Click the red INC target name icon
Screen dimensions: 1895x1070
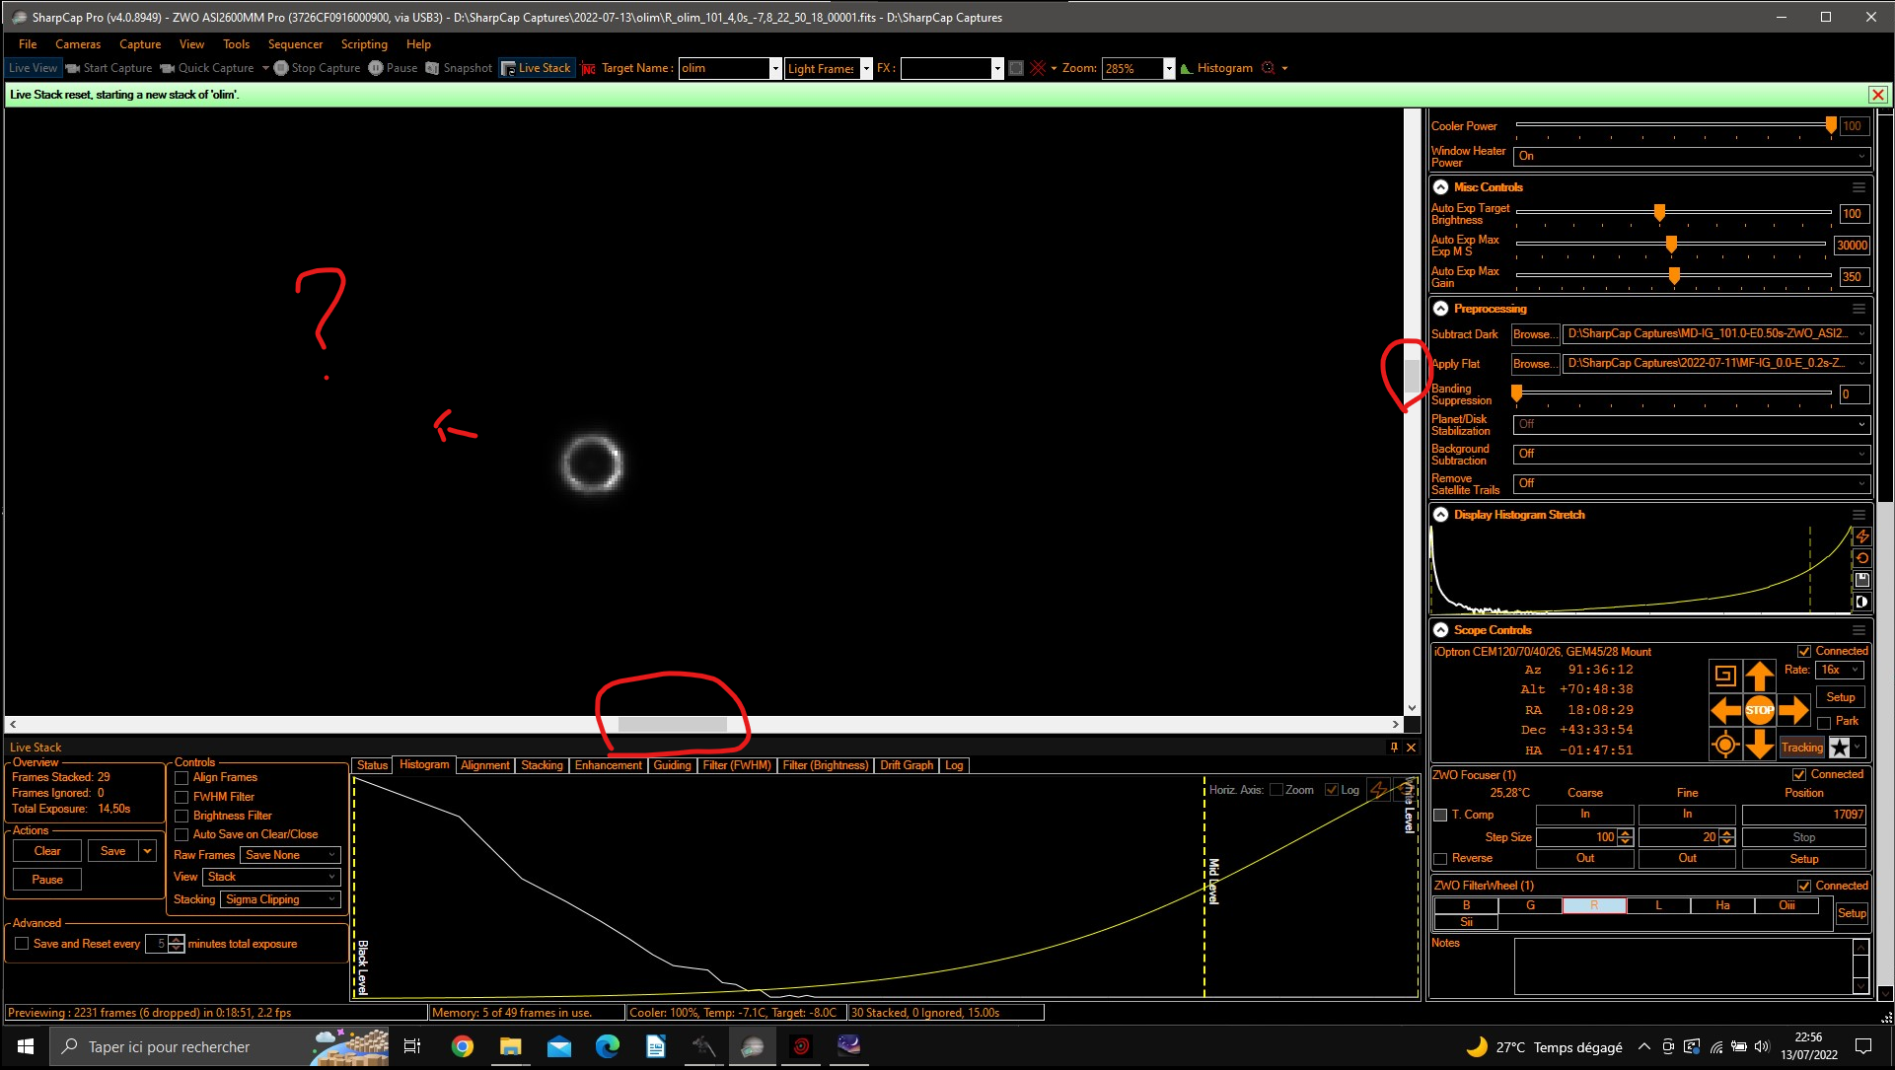pos(589,68)
